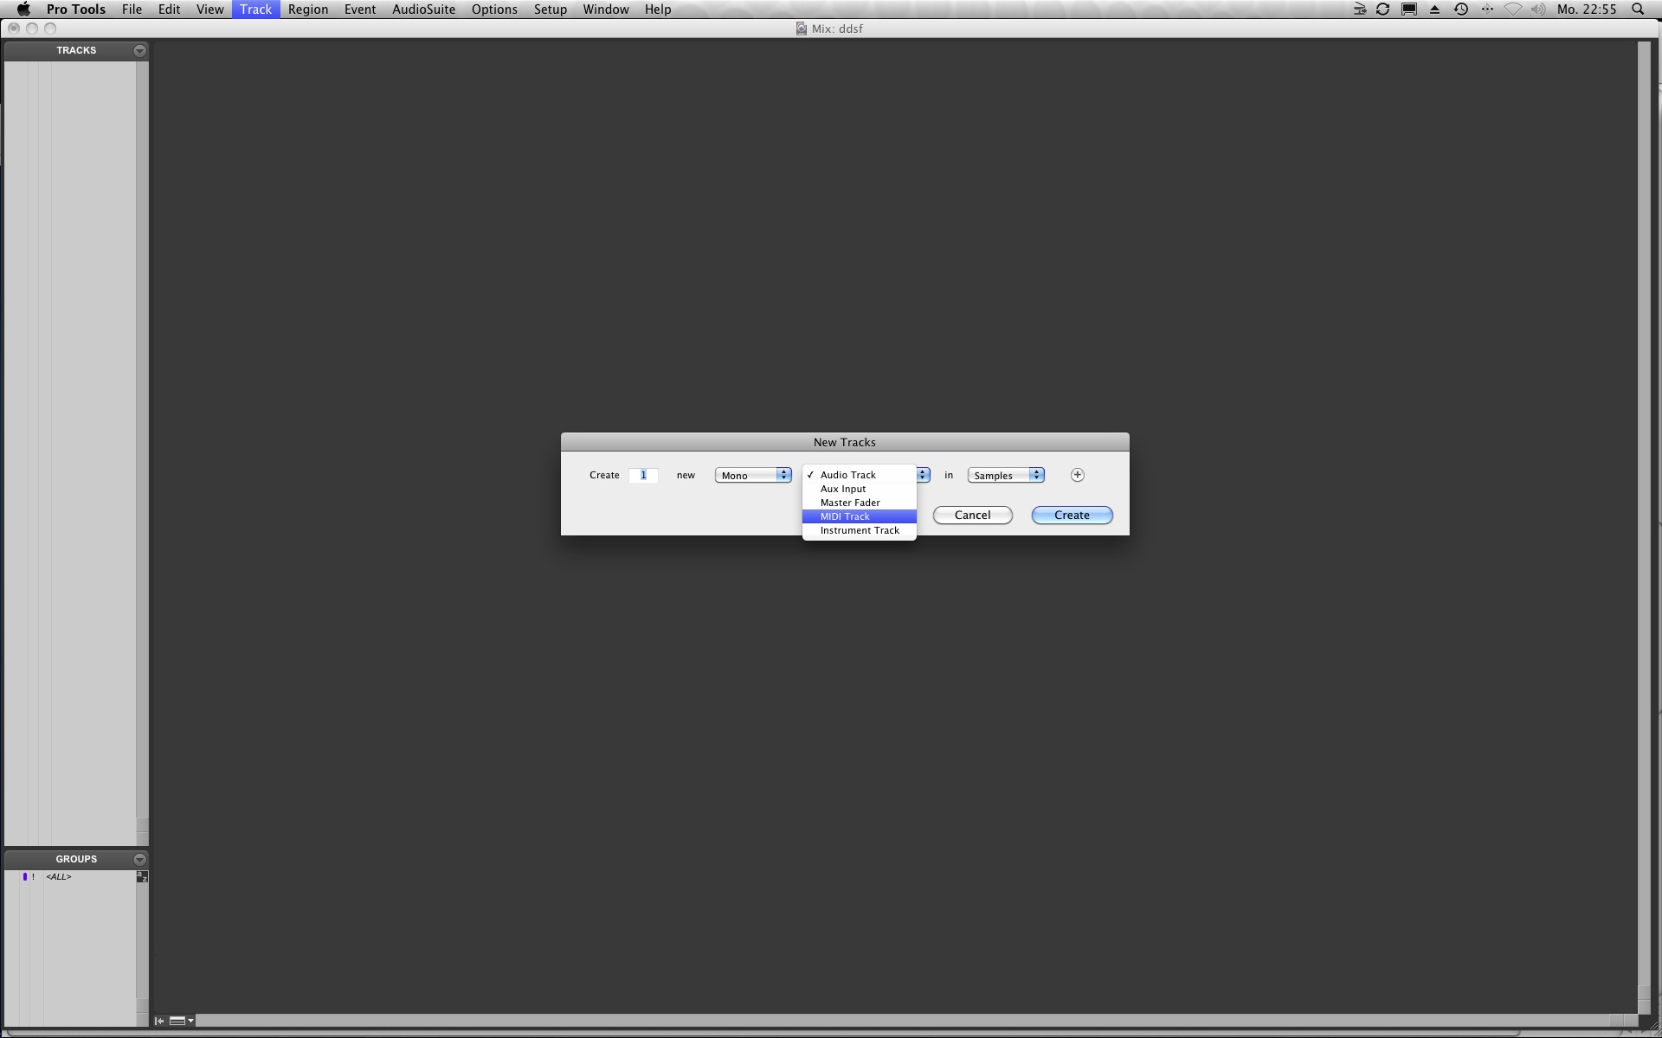This screenshot has width=1662, height=1038.
Task: Open the Samples timebase dropdown
Action: 1006,475
